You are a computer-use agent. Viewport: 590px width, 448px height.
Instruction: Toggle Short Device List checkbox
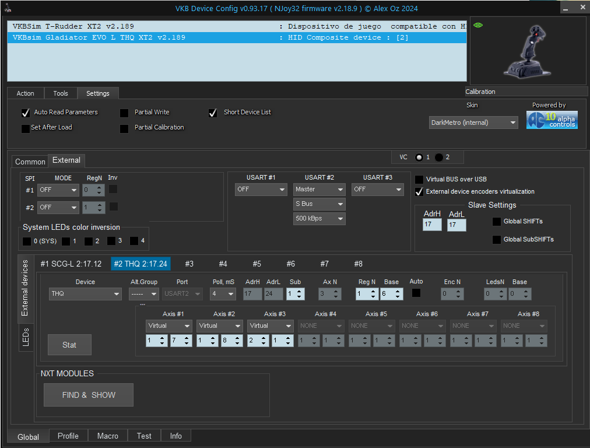coord(213,113)
